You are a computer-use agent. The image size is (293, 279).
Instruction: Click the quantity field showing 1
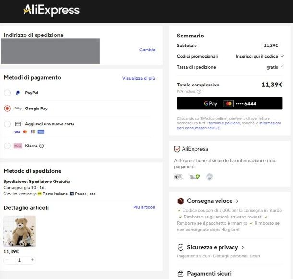click(19, 260)
